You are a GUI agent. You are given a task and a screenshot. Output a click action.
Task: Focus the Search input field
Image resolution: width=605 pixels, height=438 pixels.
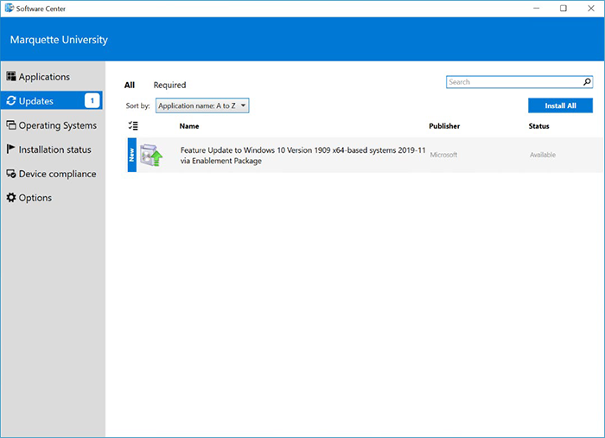click(x=513, y=82)
